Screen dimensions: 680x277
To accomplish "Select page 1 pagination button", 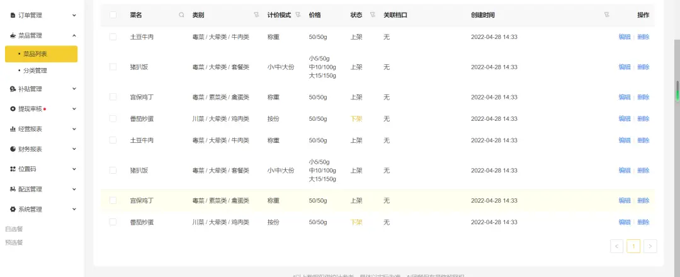I will click(x=633, y=246).
